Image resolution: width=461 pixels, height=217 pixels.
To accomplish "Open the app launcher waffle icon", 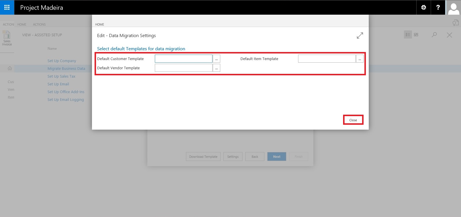I will (x=7, y=7).
